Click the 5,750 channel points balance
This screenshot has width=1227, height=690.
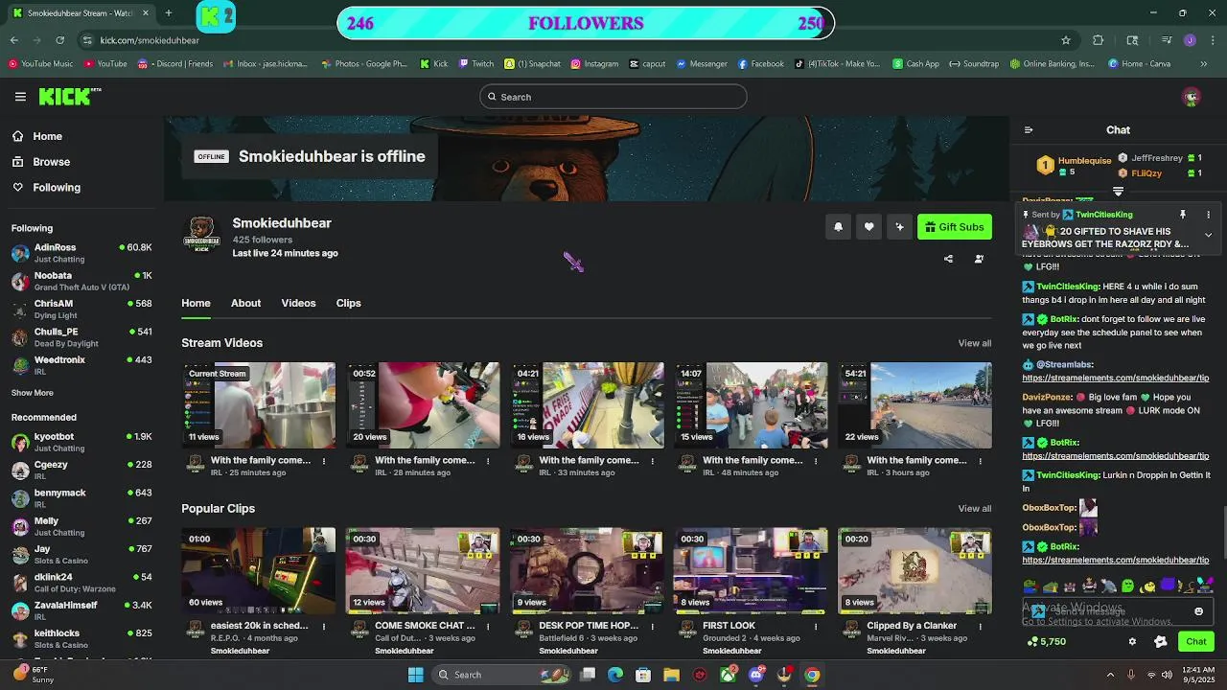coord(1046,642)
